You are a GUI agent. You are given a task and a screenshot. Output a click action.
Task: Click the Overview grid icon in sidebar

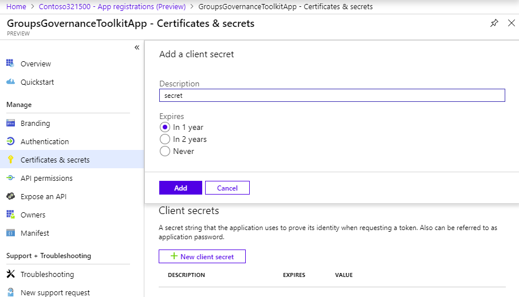point(10,64)
